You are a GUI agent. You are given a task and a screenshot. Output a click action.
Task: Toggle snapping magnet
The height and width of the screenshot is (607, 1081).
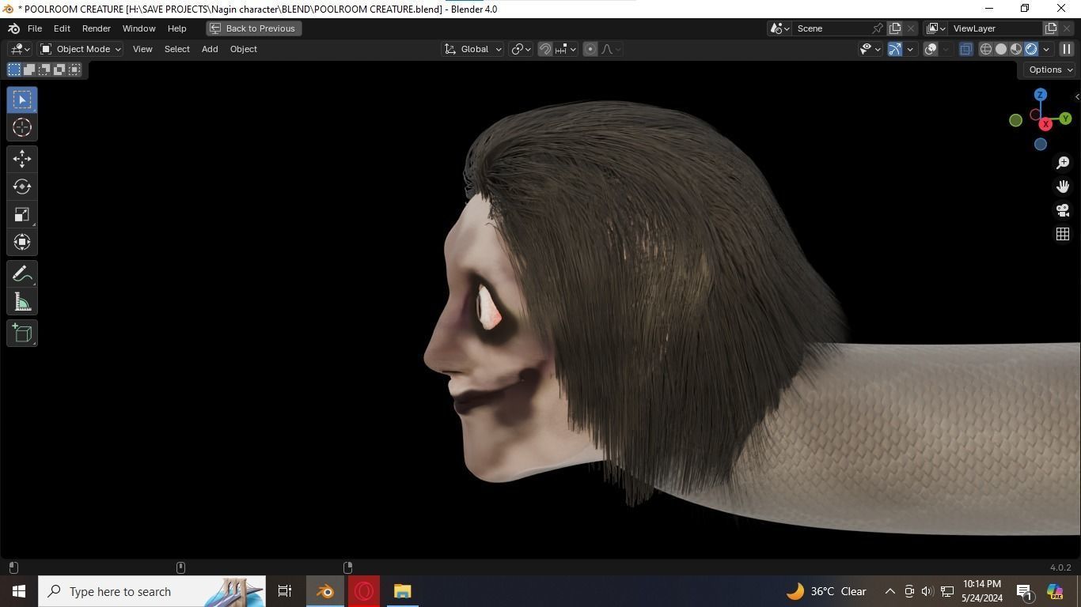click(x=545, y=49)
